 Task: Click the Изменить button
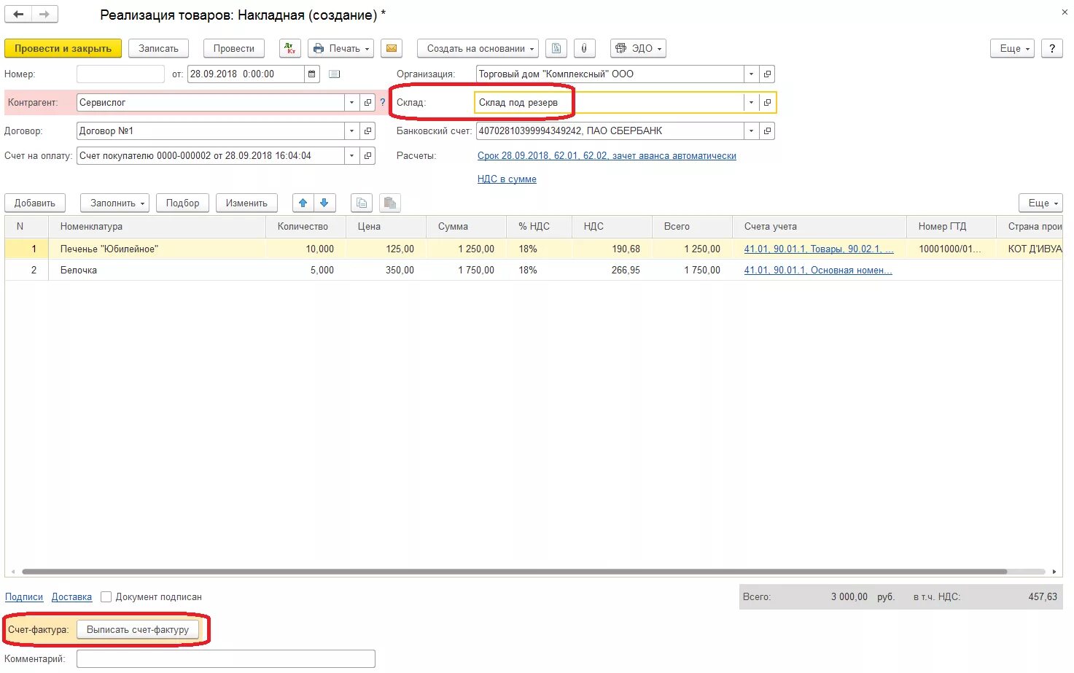click(x=246, y=203)
